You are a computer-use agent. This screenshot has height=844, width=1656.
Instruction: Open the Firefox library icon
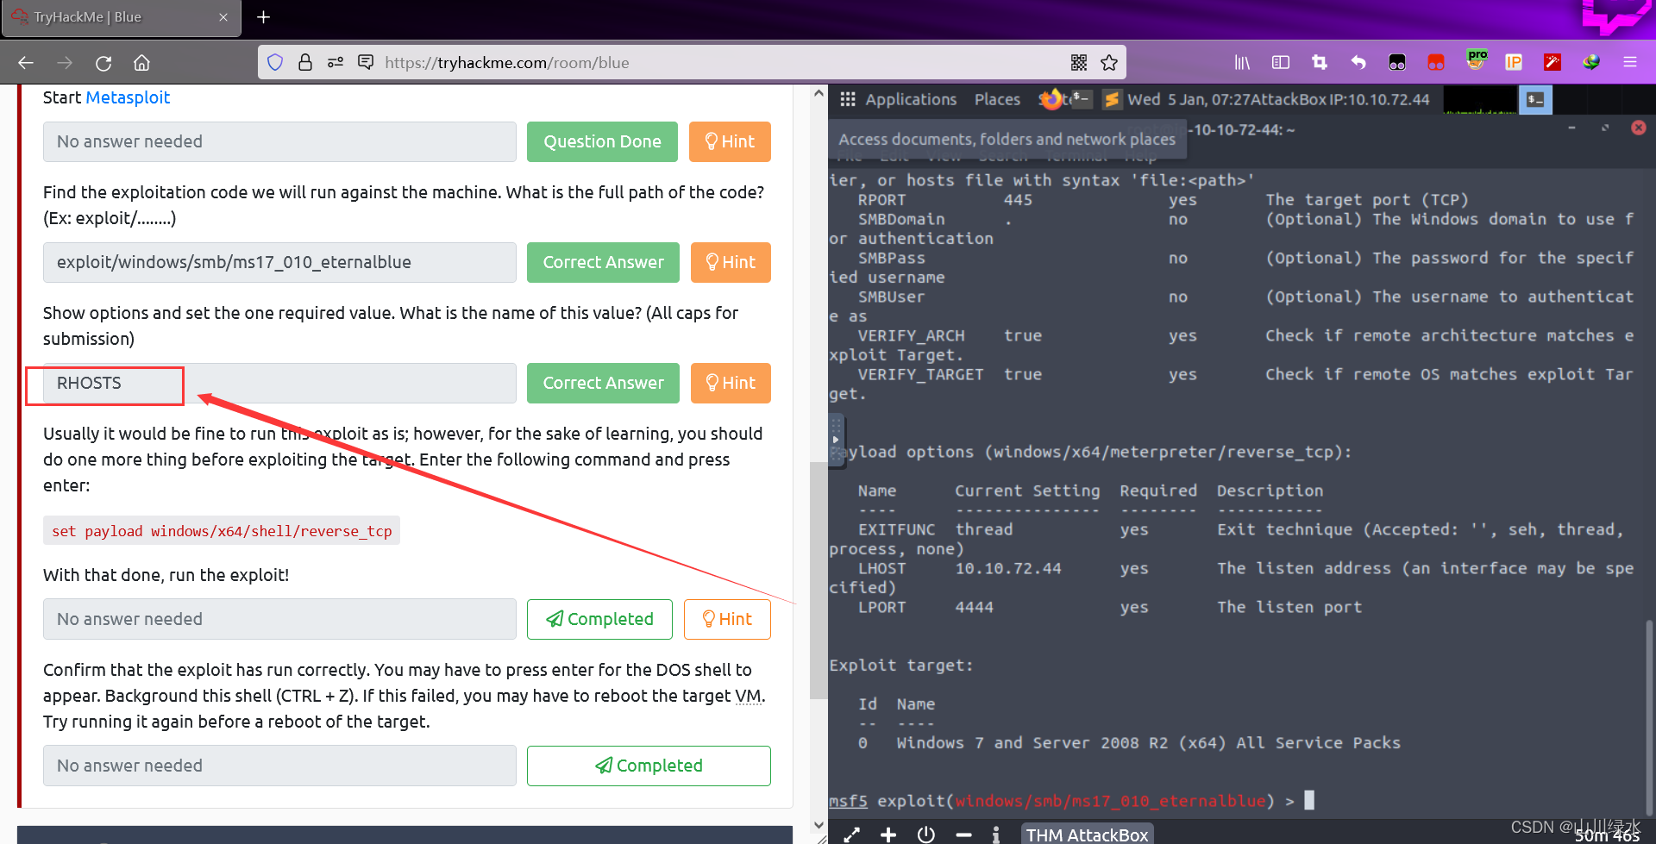pyautogui.click(x=1242, y=63)
